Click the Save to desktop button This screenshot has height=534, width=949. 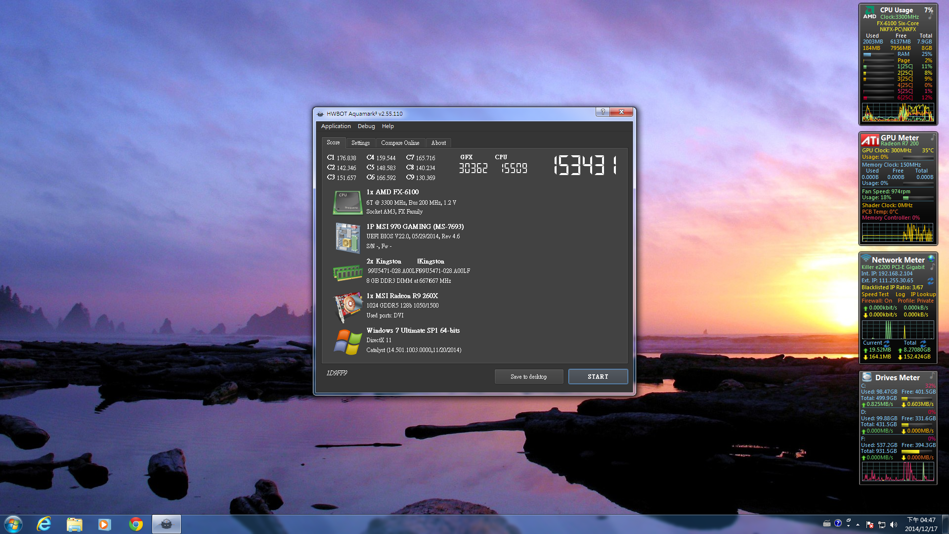[x=529, y=376]
